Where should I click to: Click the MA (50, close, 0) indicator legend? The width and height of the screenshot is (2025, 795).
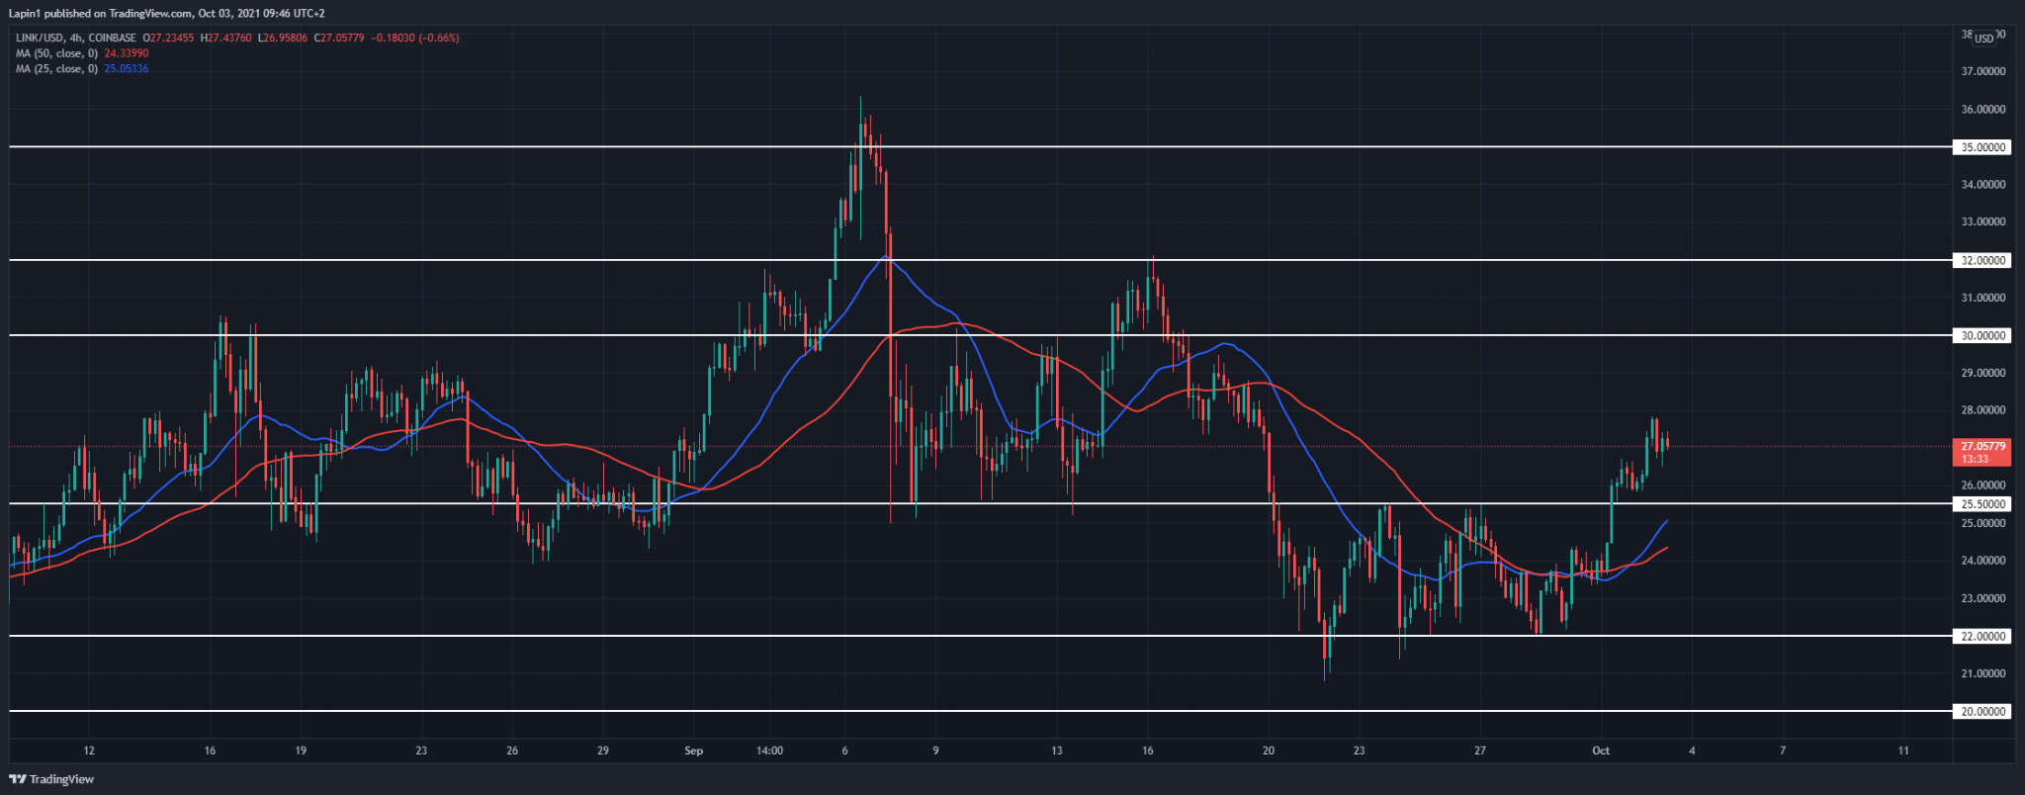[x=56, y=53]
